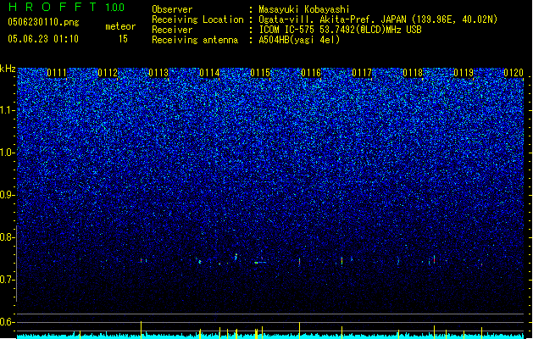
Task: Click the 0113 time marker
Action: 158,73
